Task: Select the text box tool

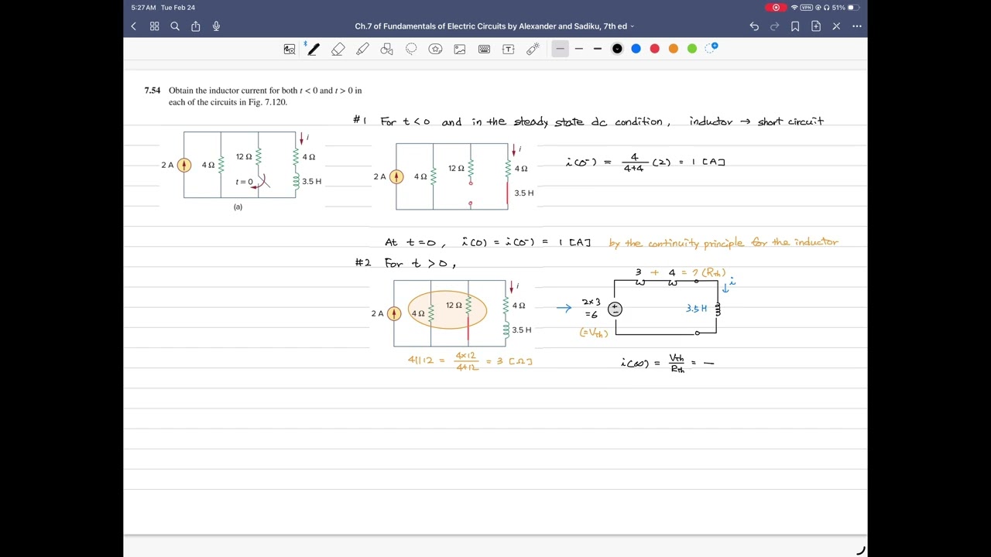Action: (509, 49)
